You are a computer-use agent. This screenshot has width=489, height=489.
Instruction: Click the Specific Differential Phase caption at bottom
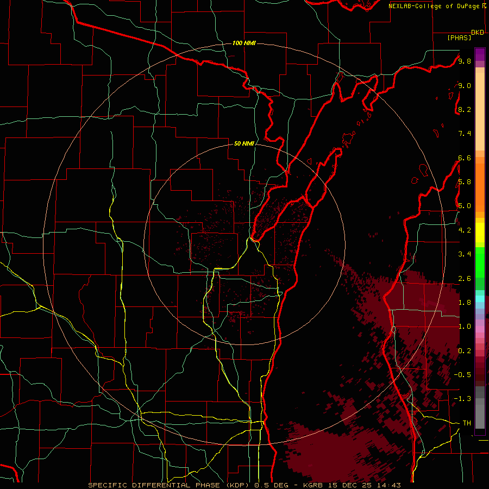244,485
